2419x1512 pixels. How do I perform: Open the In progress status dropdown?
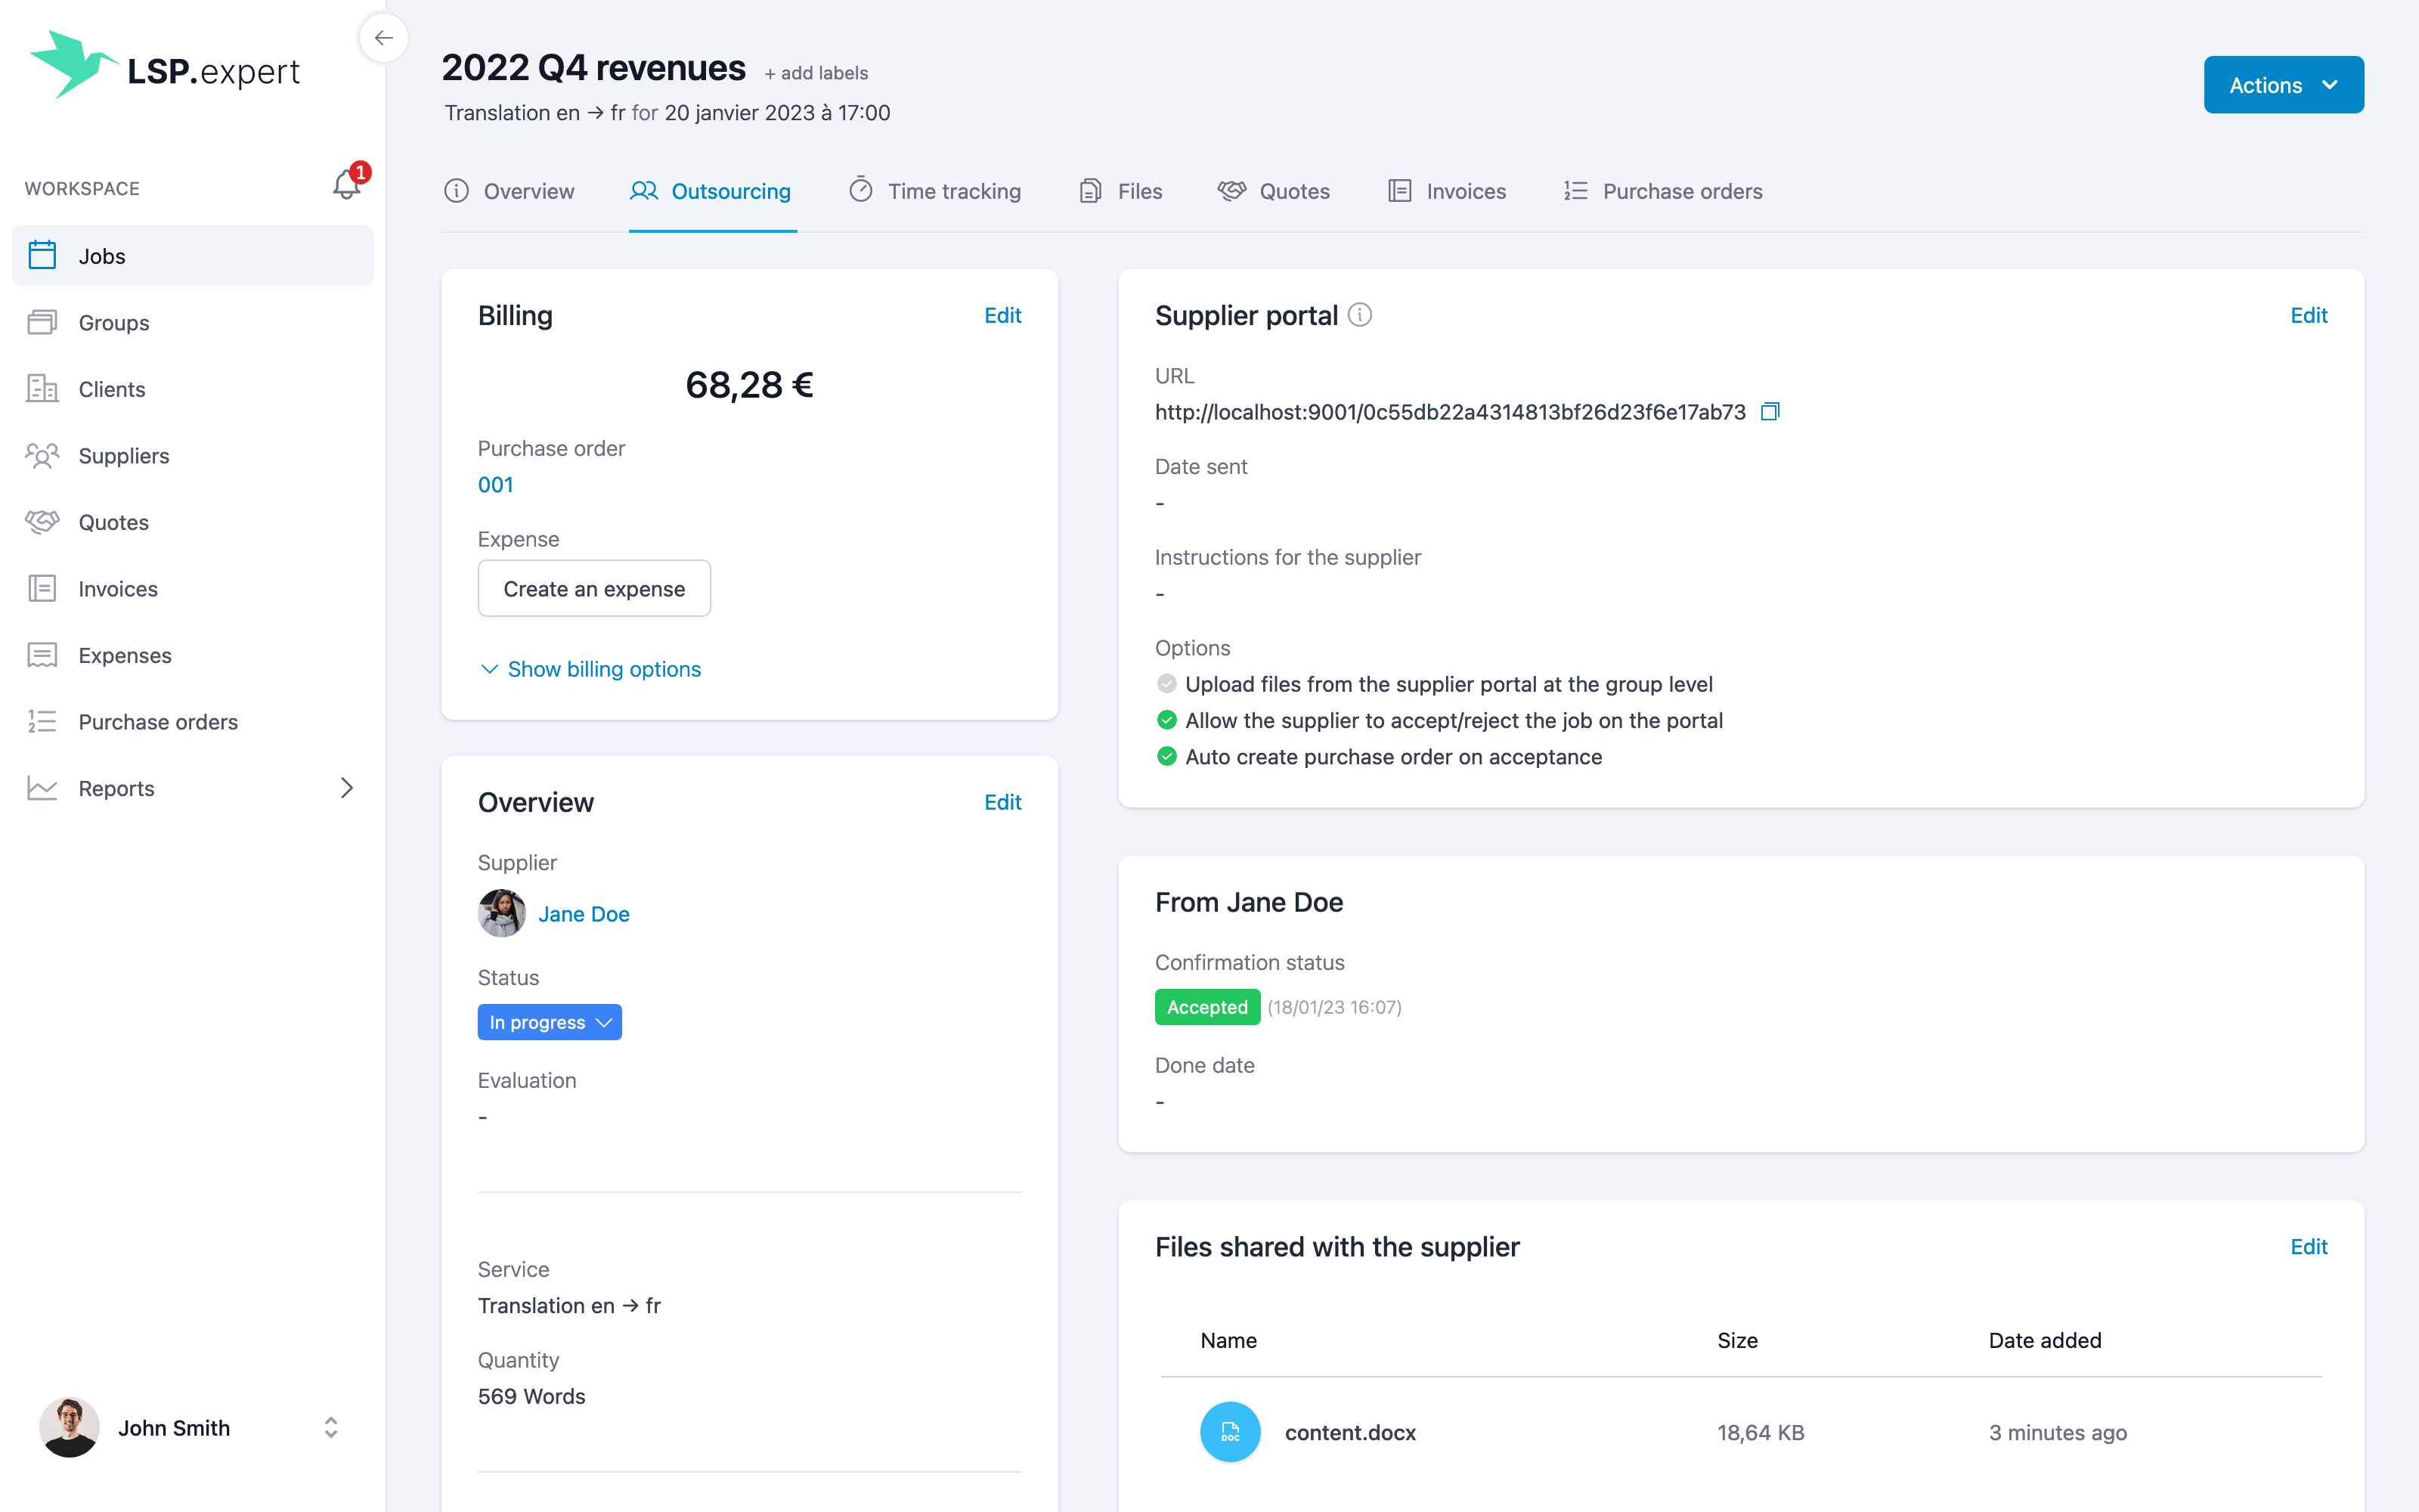pyautogui.click(x=549, y=1022)
